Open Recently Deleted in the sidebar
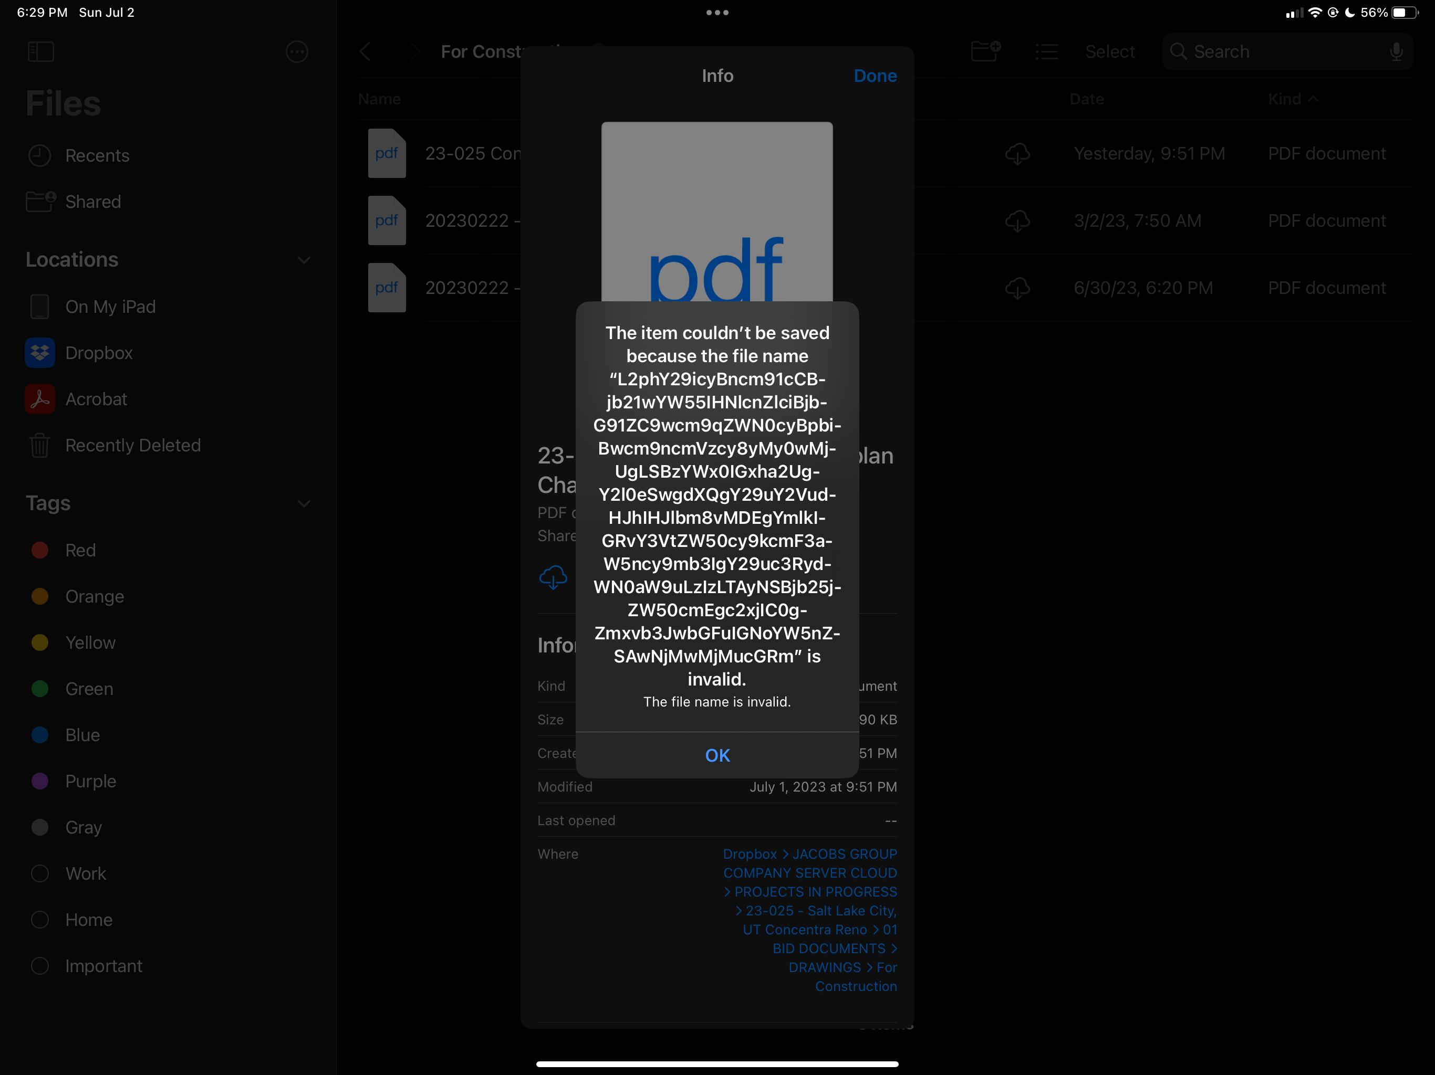Screen dimensions: 1435x1075 132,446
